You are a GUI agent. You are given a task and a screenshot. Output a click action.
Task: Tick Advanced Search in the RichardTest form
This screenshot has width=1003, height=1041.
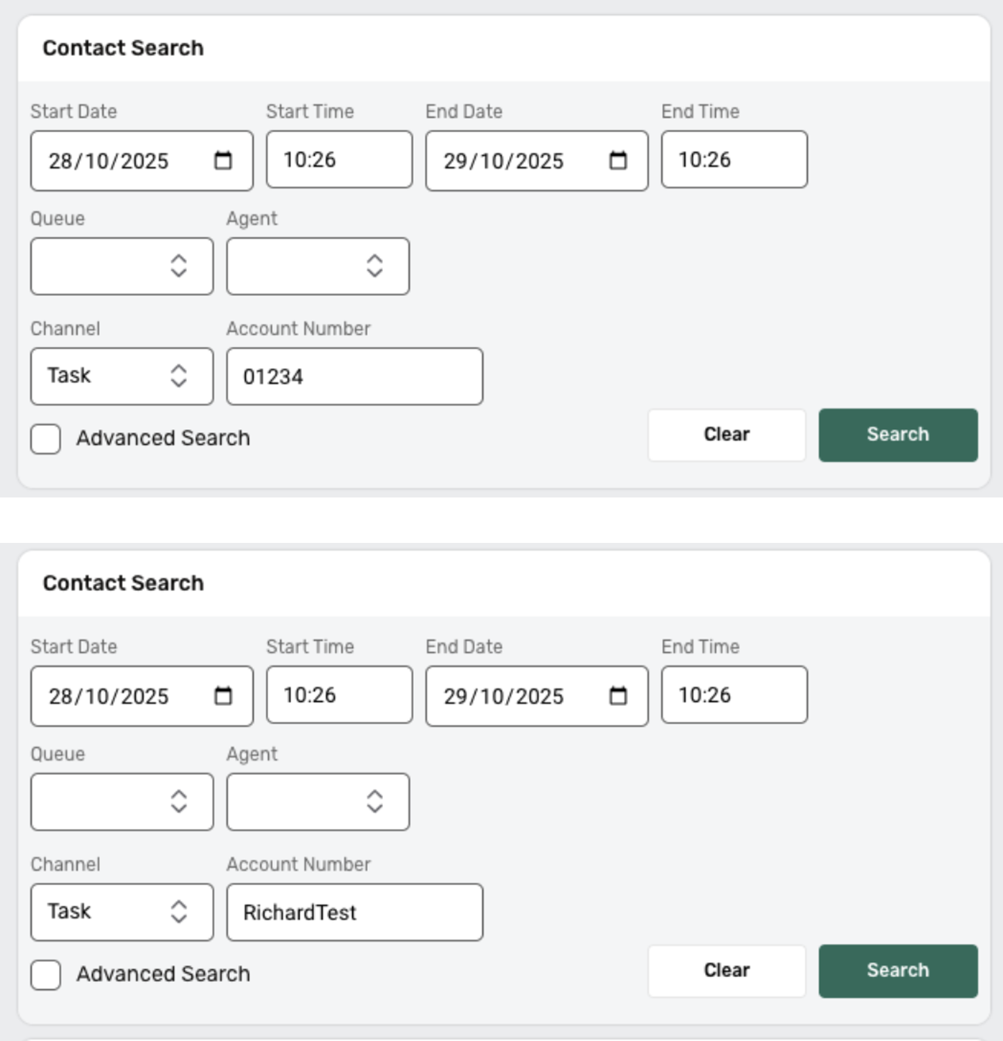pos(46,974)
